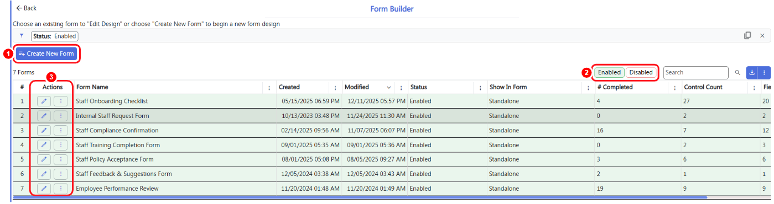Click modified date 08/05/2025 09:27 AM
This screenshot has width=774, height=204.
[377, 159]
